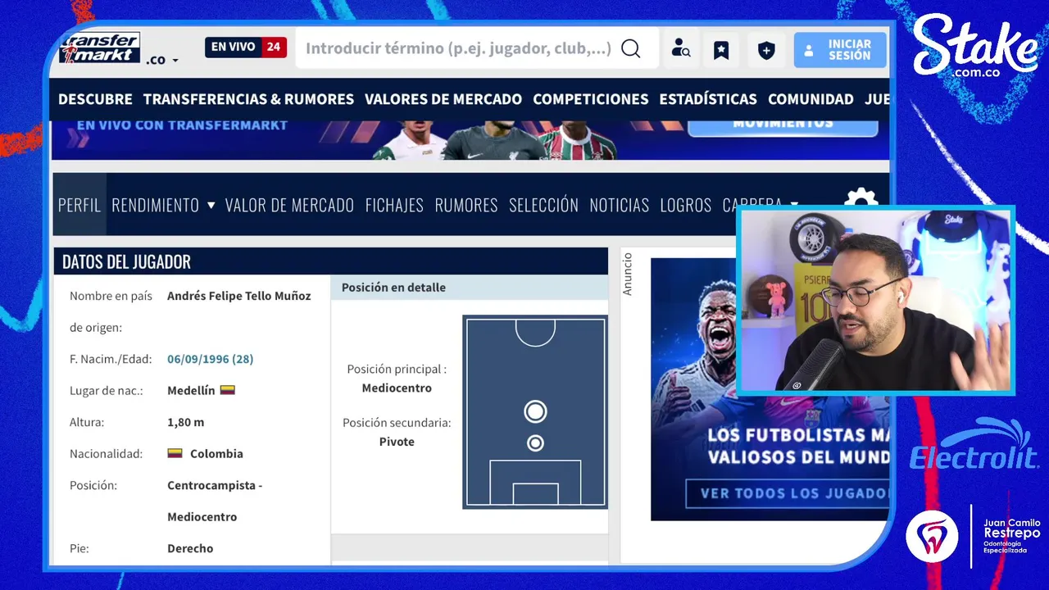The width and height of the screenshot is (1049, 590).
Task: Select the NOTICIAS tab
Action: [x=619, y=205]
